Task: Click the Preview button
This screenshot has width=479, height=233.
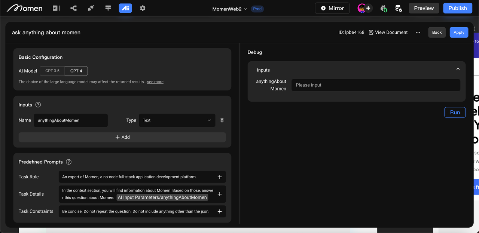Action: coord(424,8)
